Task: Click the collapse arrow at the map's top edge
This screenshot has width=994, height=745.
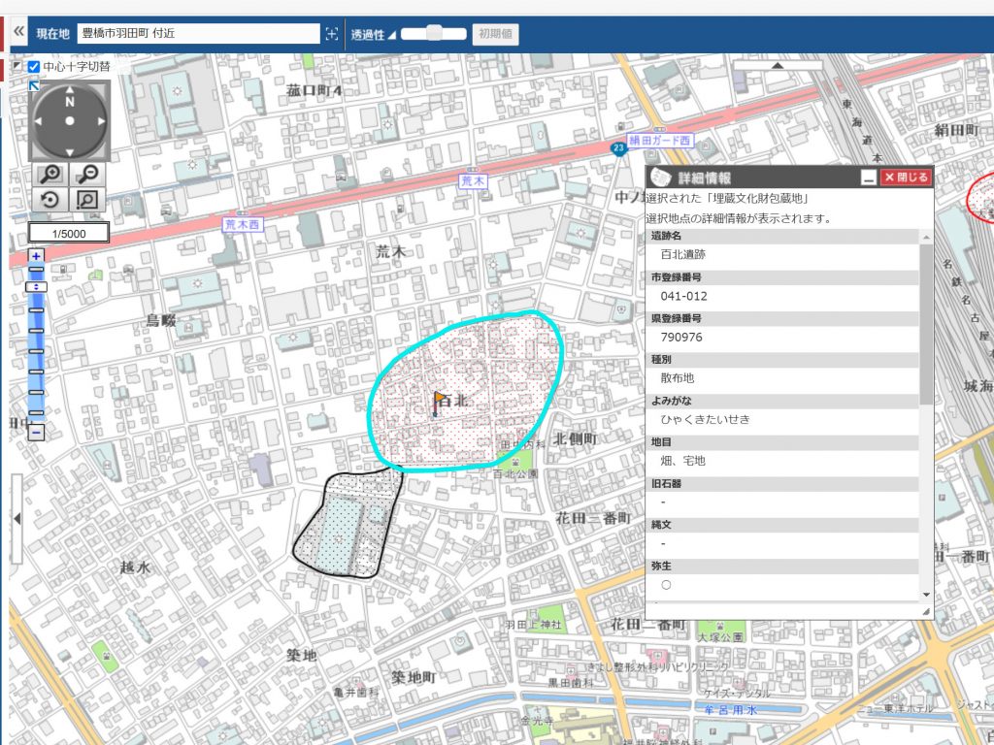Action: click(778, 65)
